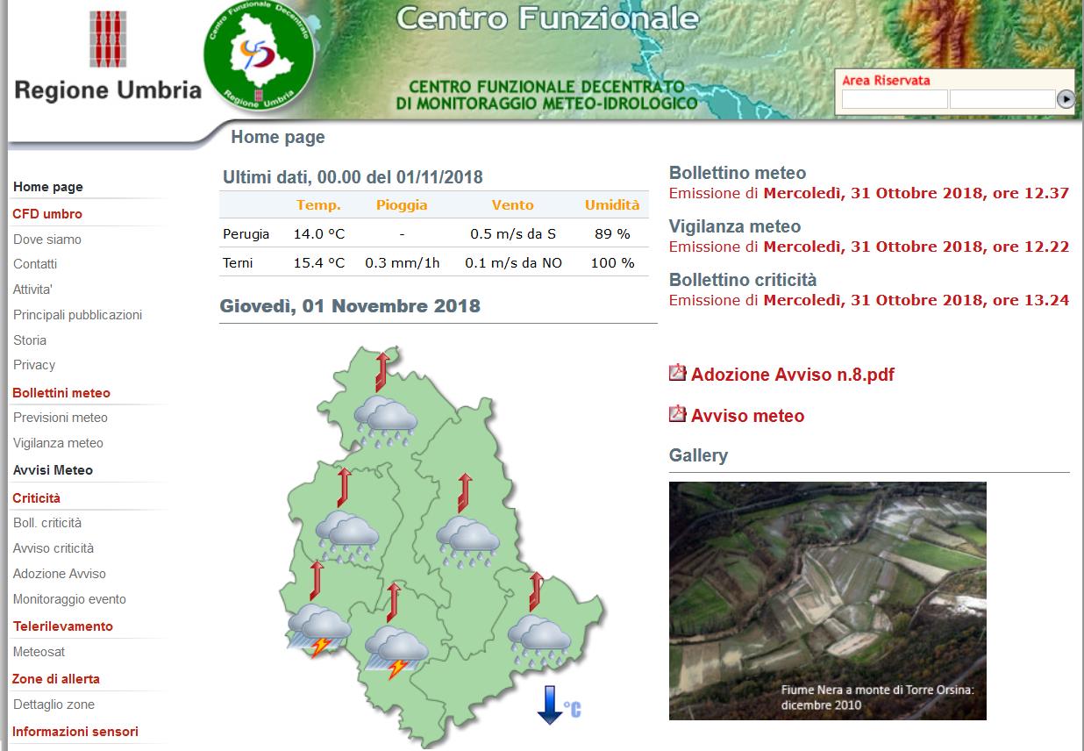Open Adozione Avviso in the sidebar

(60, 574)
